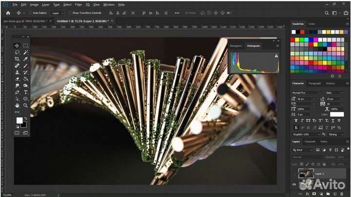Image resolution: width=351 pixels, height=197 pixels.
Task: Choose the Eyedropper tool
Action: coord(25,59)
